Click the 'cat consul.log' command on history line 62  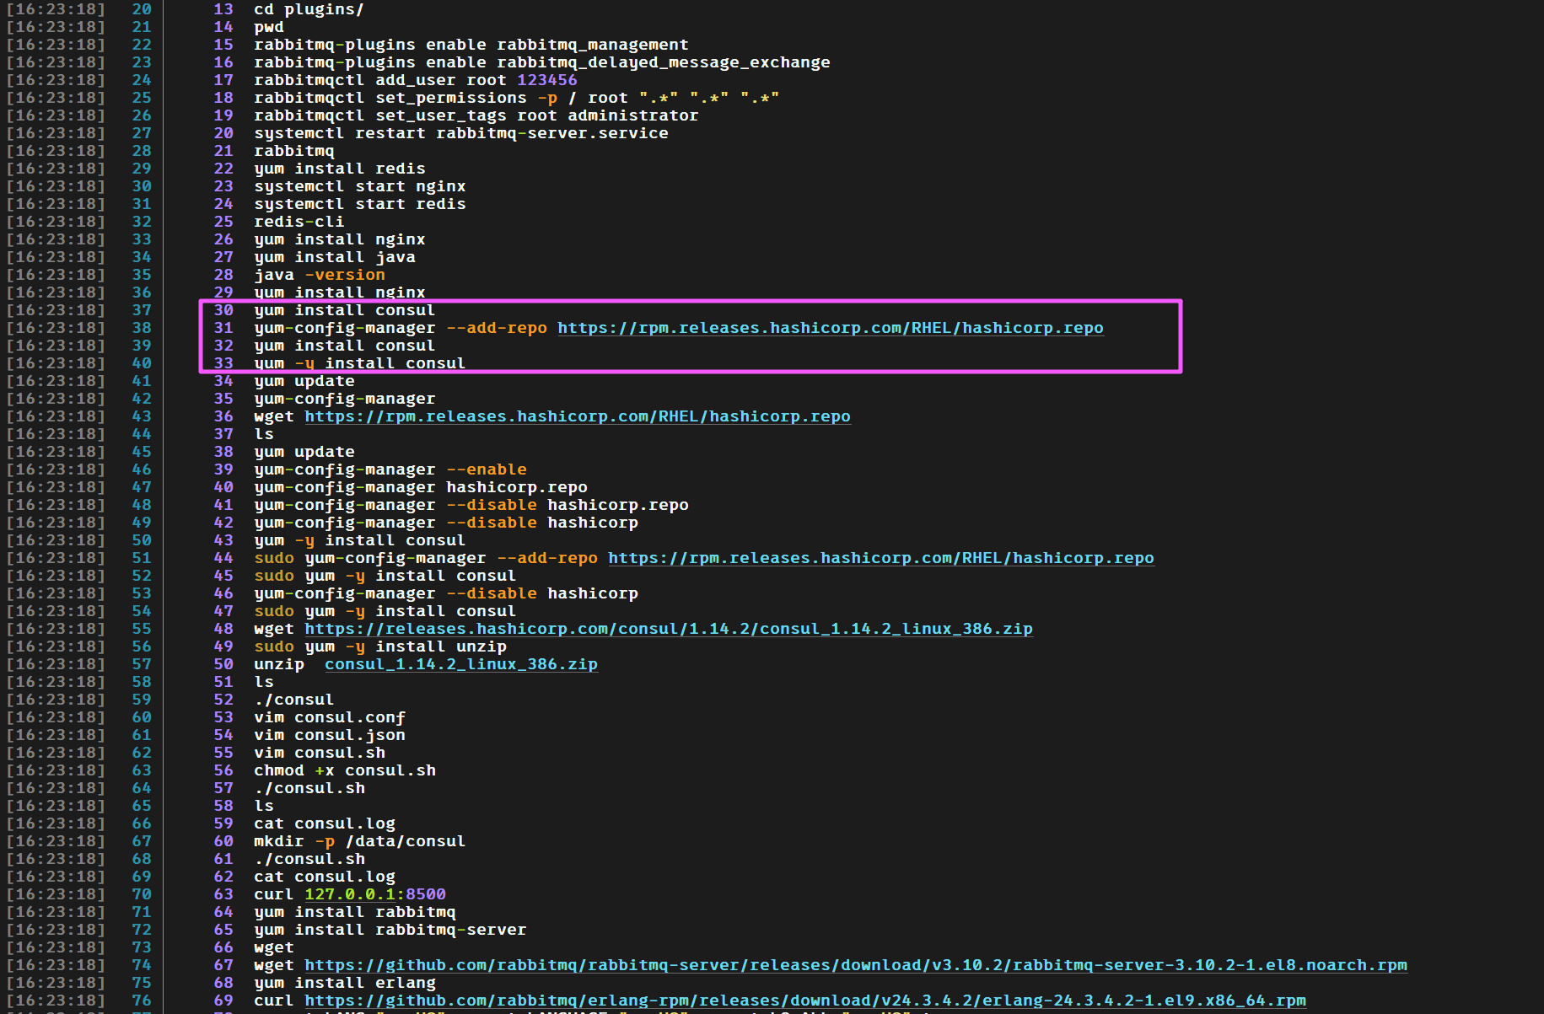[x=325, y=877]
